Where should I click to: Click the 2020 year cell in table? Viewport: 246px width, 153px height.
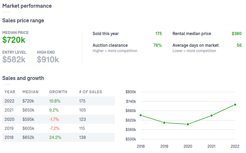tap(9, 119)
